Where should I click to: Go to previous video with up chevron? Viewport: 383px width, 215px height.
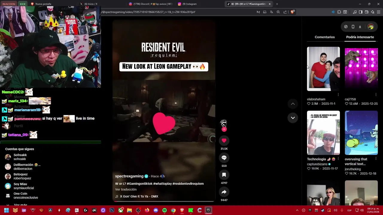293,104
